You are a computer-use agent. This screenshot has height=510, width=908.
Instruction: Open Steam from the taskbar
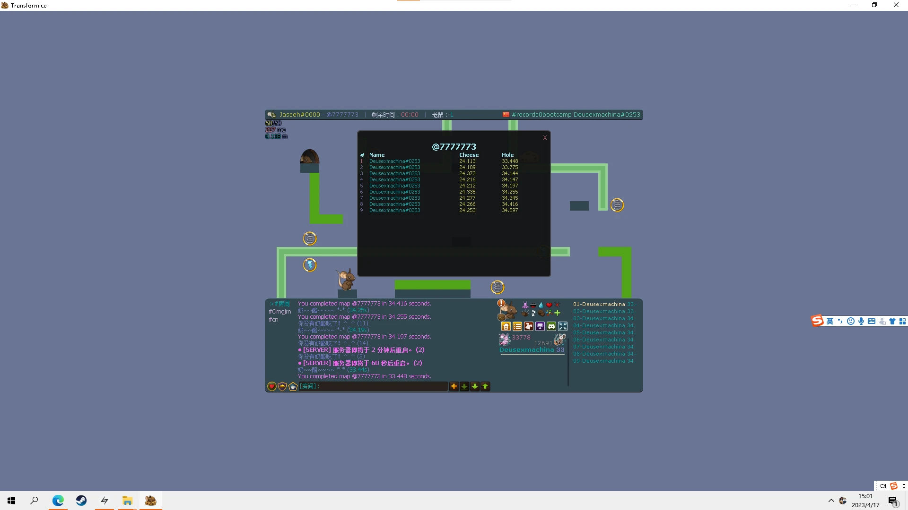pos(81,501)
